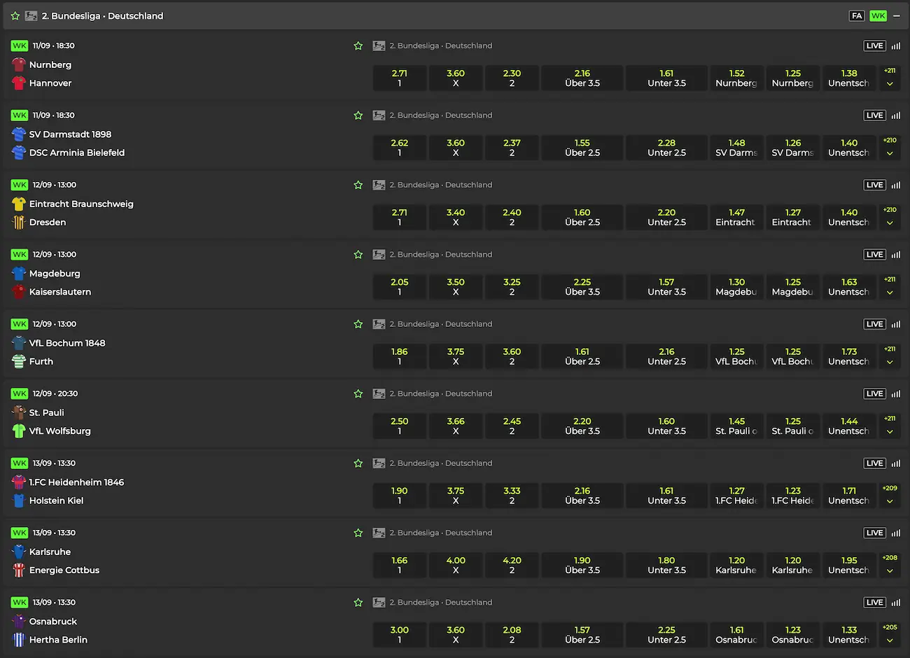Click the VfL Wolfsburg green jersey icon

click(19, 431)
